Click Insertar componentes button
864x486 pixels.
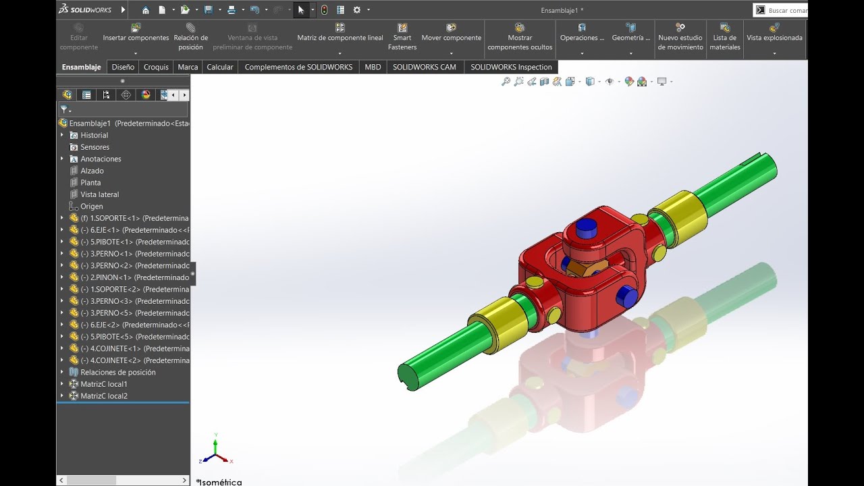(136, 33)
